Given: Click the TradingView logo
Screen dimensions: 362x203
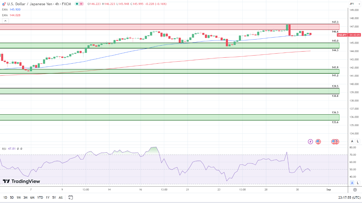Looking at the screenshot, I should tap(22, 181).
